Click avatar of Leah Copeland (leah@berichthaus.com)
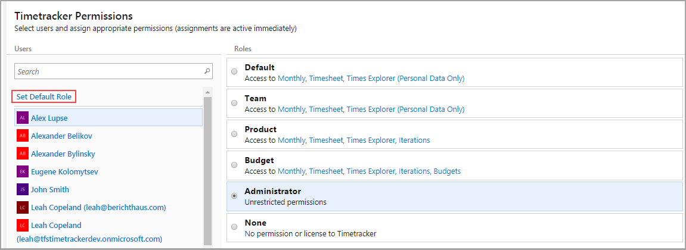 (23, 207)
